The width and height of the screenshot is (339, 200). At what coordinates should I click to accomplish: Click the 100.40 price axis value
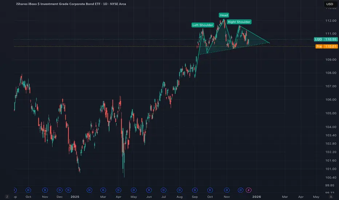point(331,177)
